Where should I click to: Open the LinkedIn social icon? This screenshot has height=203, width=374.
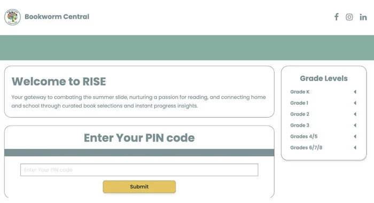pos(363,17)
